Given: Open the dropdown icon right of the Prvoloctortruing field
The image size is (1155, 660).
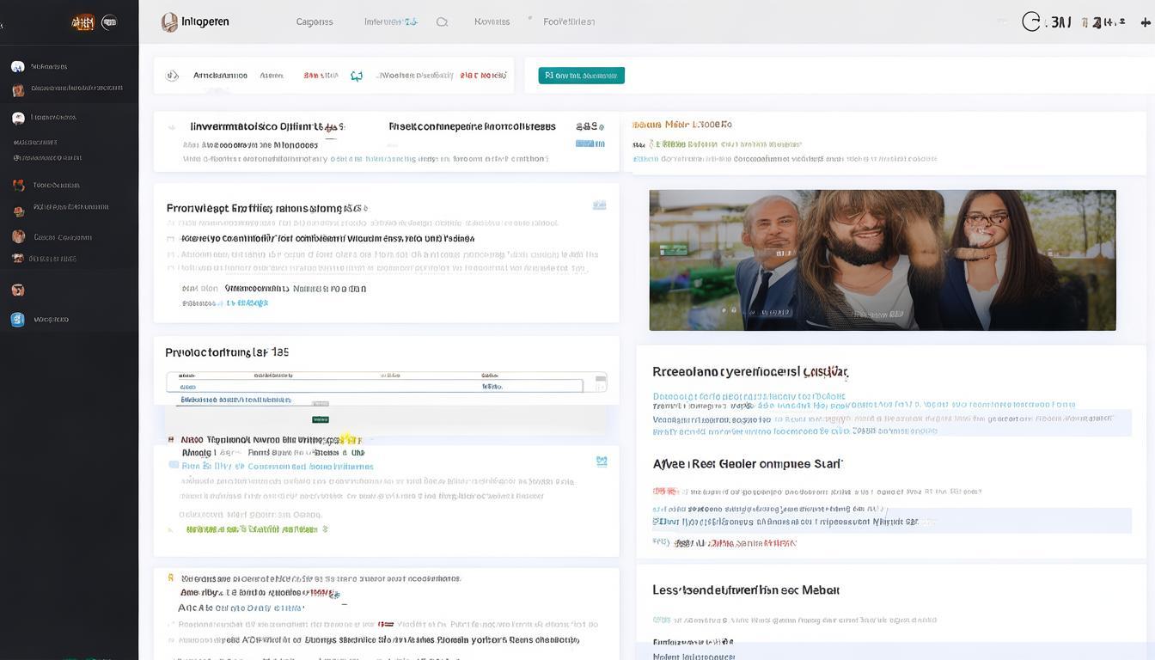Looking at the screenshot, I should [601, 381].
